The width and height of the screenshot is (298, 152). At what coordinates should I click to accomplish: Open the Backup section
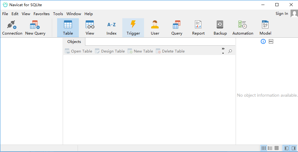pos(220,27)
